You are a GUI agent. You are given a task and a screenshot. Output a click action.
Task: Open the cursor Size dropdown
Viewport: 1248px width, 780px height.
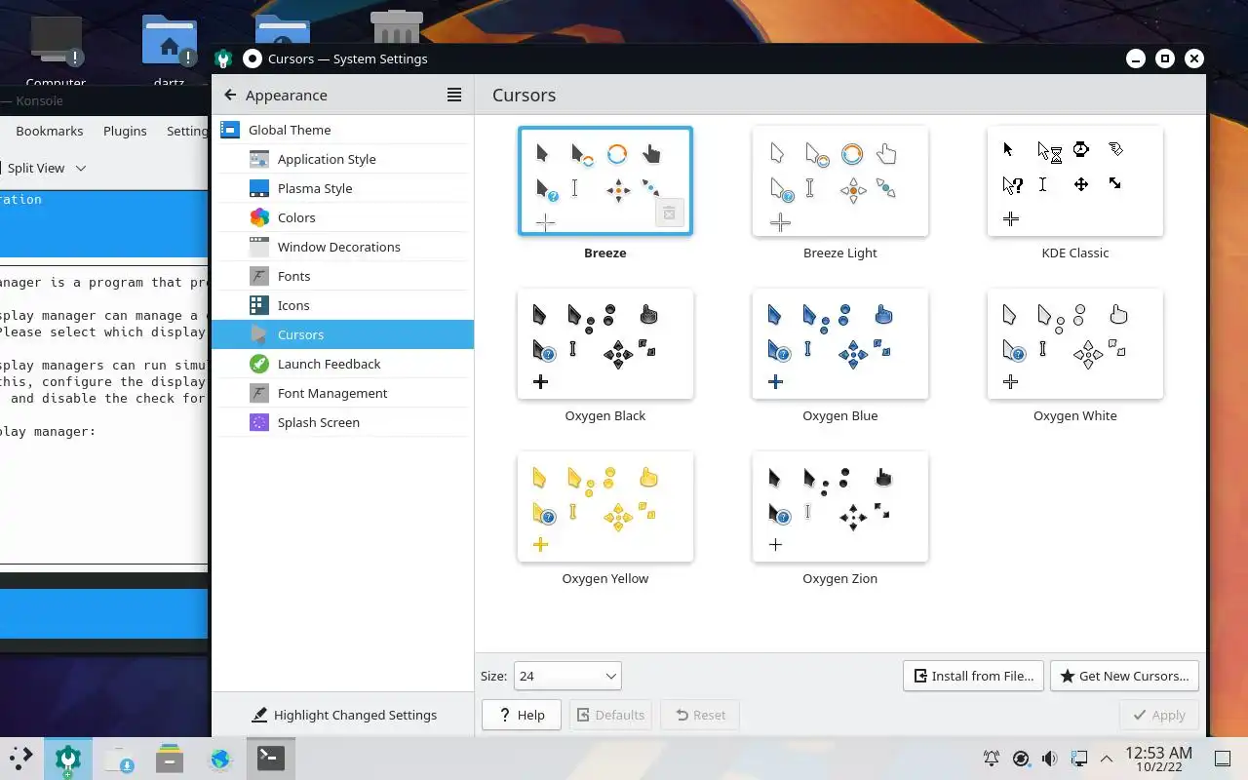[x=567, y=676]
